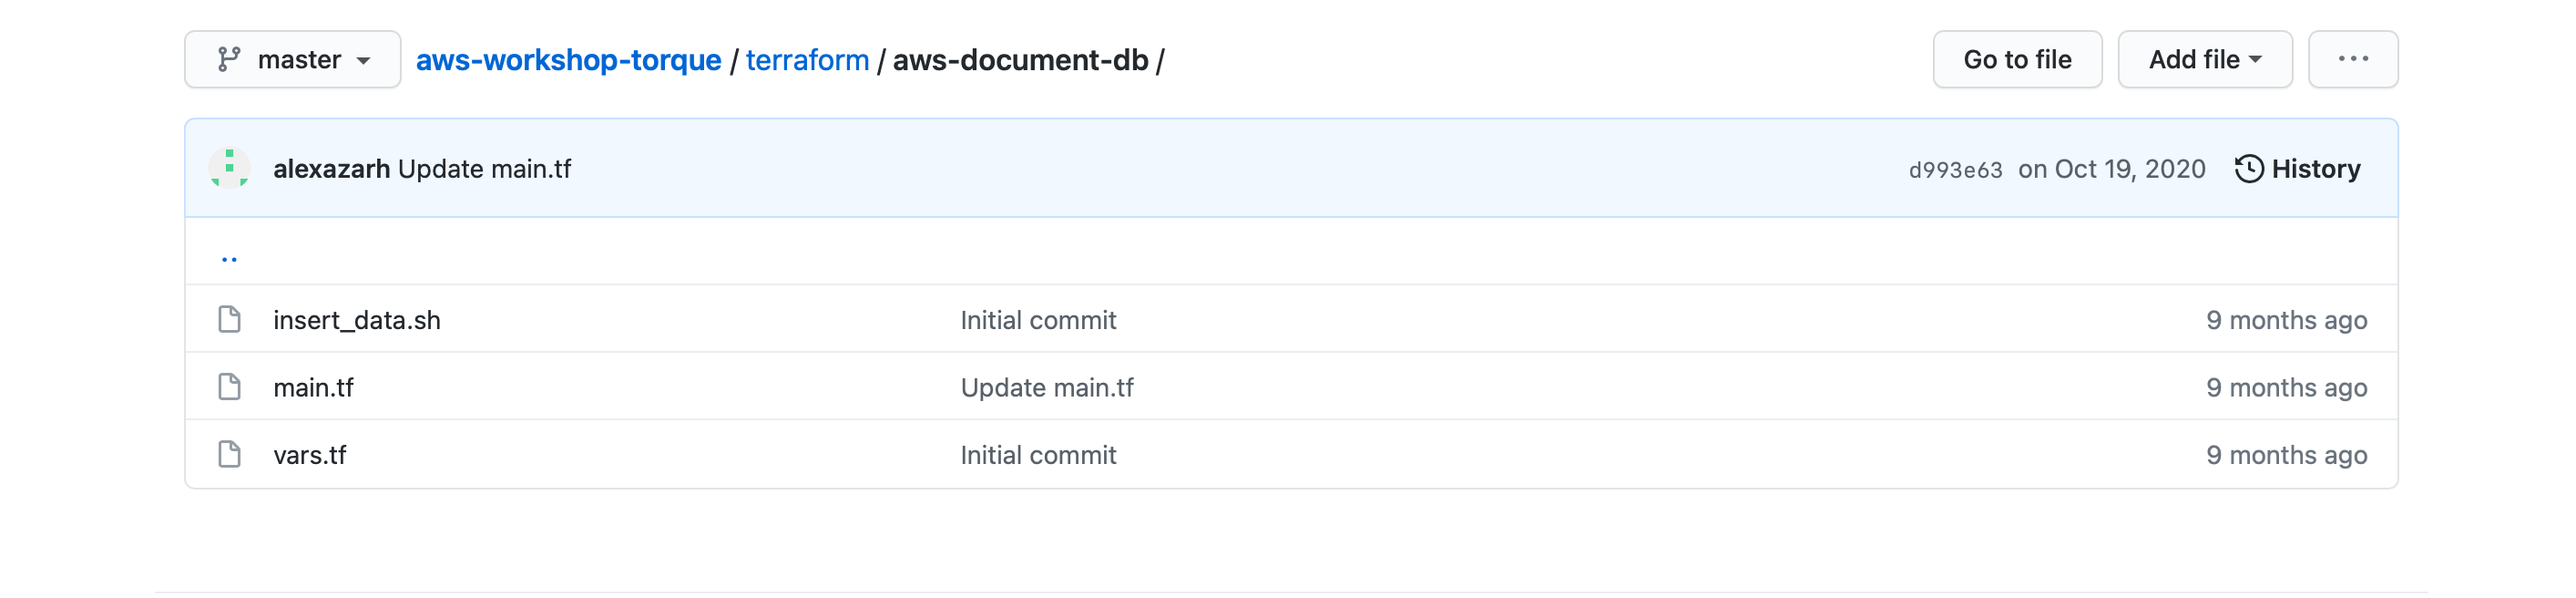The width and height of the screenshot is (2576, 598).
Task: Click alexazarh's avatar icon
Action: click(229, 168)
